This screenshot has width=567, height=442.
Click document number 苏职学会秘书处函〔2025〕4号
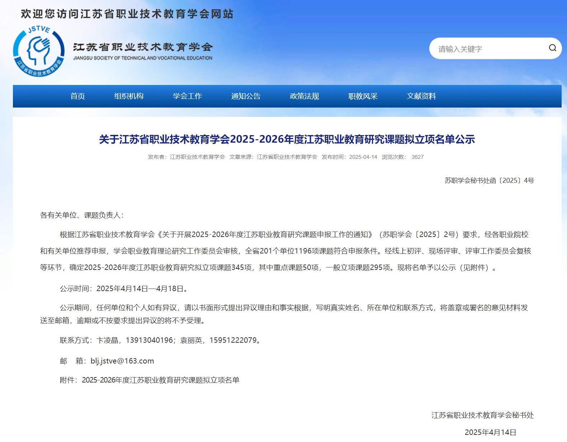(489, 180)
